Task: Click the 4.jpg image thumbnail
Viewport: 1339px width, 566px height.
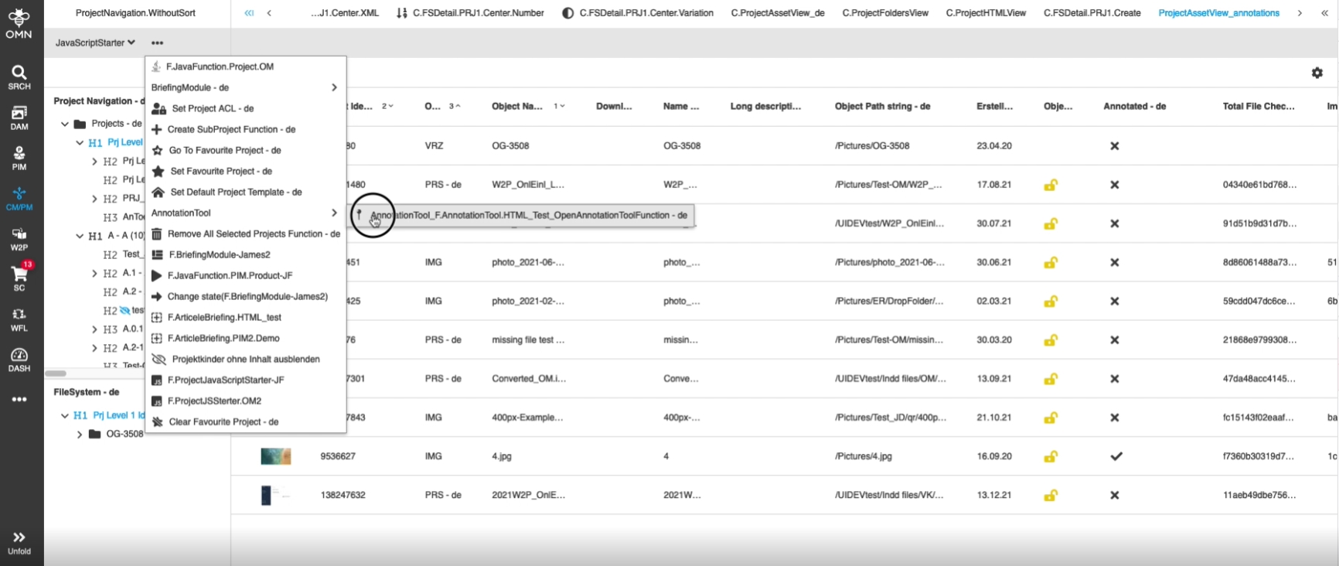Action: pos(276,456)
